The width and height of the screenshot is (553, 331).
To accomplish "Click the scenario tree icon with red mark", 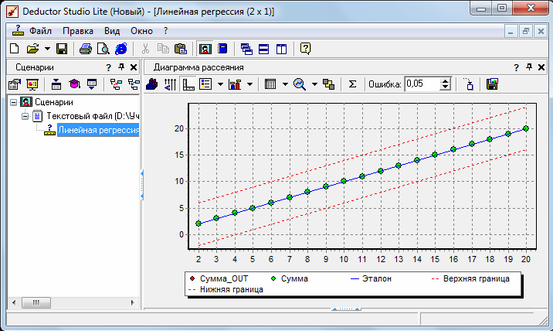I will tap(116, 84).
